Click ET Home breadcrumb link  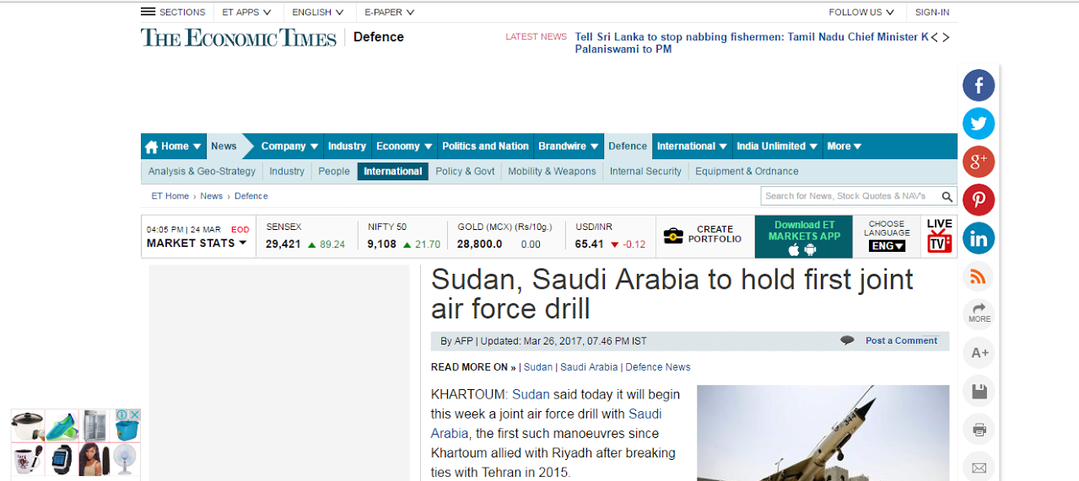tap(170, 196)
